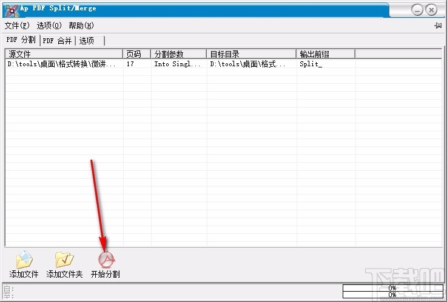Click the app logo in the title bar
Screen dimensions: 447x302
pos(12,10)
